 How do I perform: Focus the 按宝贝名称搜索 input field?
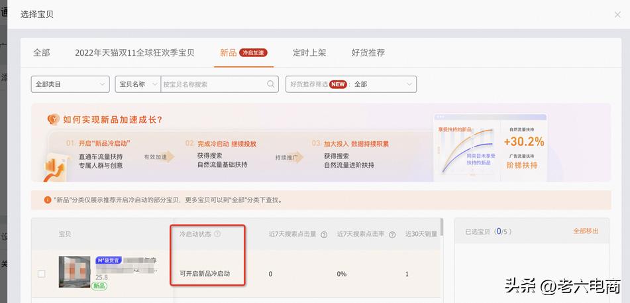pyautogui.click(x=213, y=84)
